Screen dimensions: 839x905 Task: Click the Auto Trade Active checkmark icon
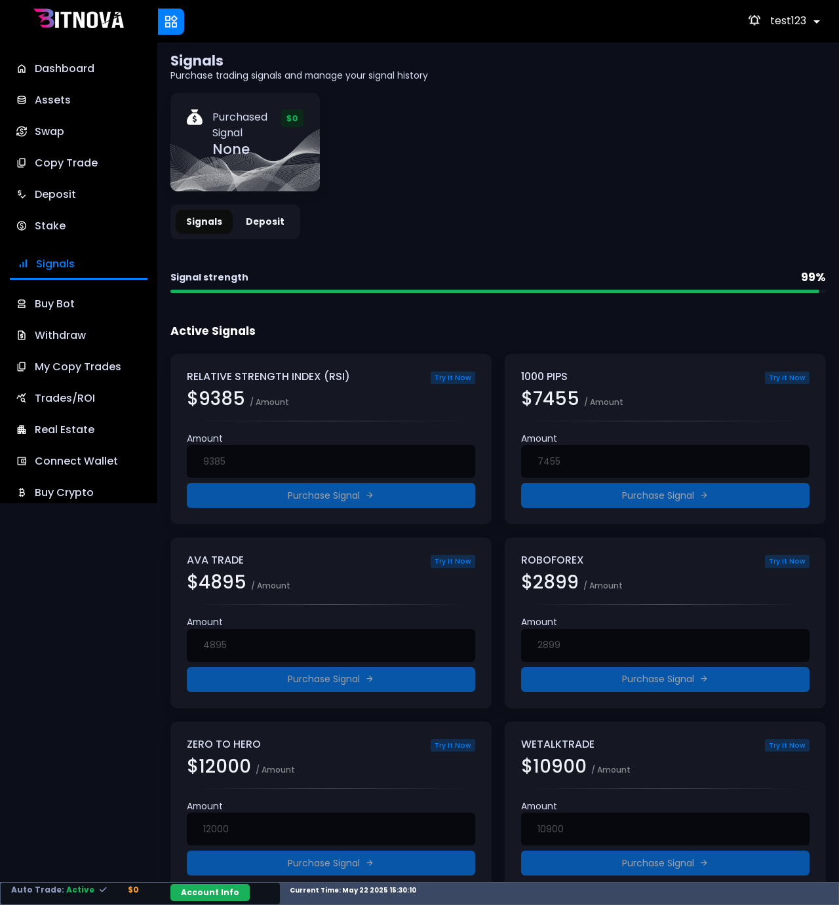coord(103,890)
